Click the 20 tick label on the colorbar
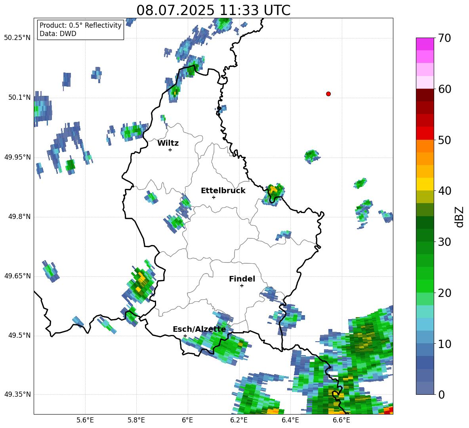 click(444, 293)
